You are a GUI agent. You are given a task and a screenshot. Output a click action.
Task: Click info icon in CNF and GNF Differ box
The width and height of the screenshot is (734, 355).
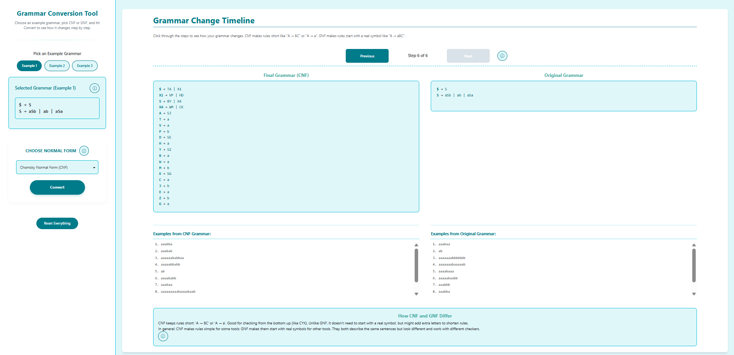163,336
